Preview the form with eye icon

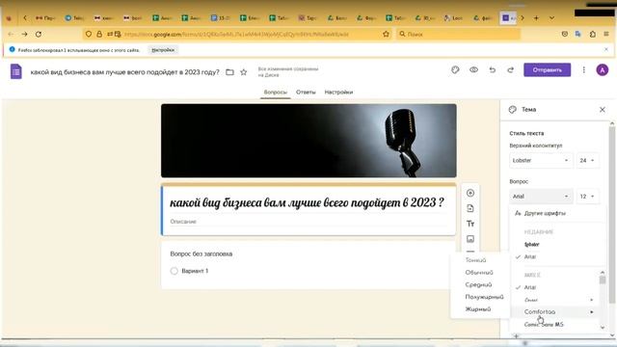473,70
